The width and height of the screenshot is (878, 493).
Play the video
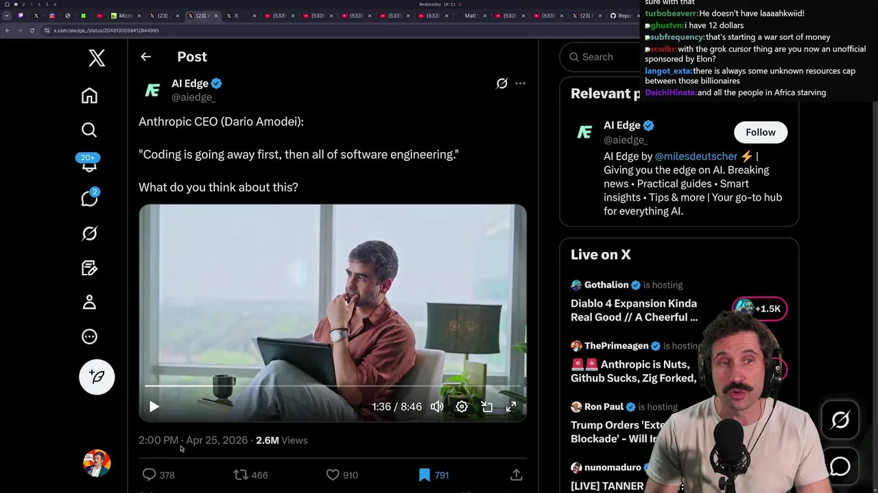[154, 407]
